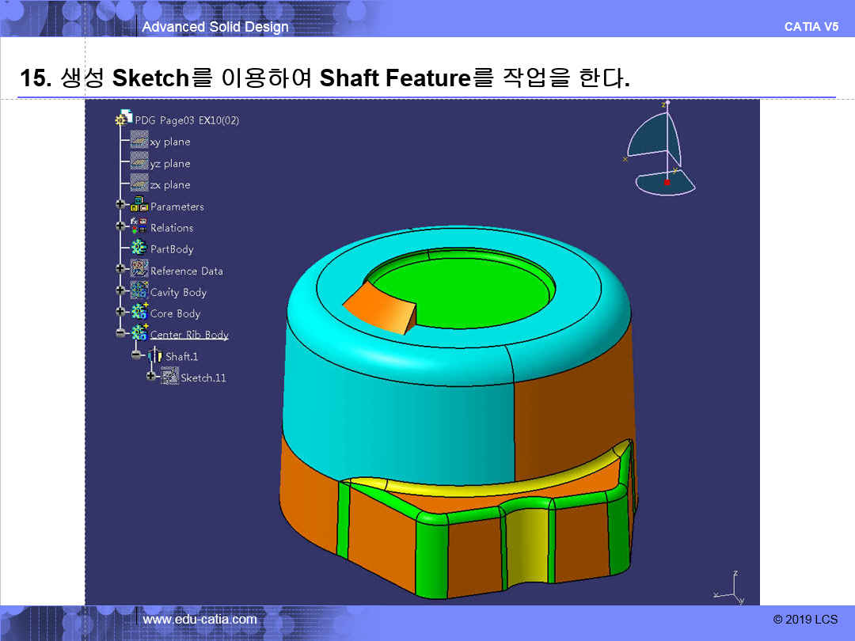
Task: Expand the Parameters node
Action: (x=121, y=205)
